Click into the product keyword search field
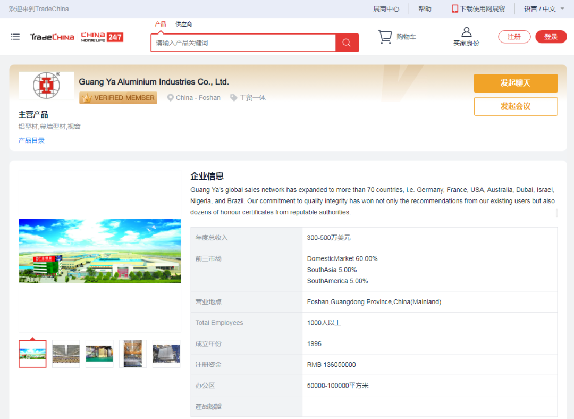The width and height of the screenshot is (574, 419). [x=243, y=43]
